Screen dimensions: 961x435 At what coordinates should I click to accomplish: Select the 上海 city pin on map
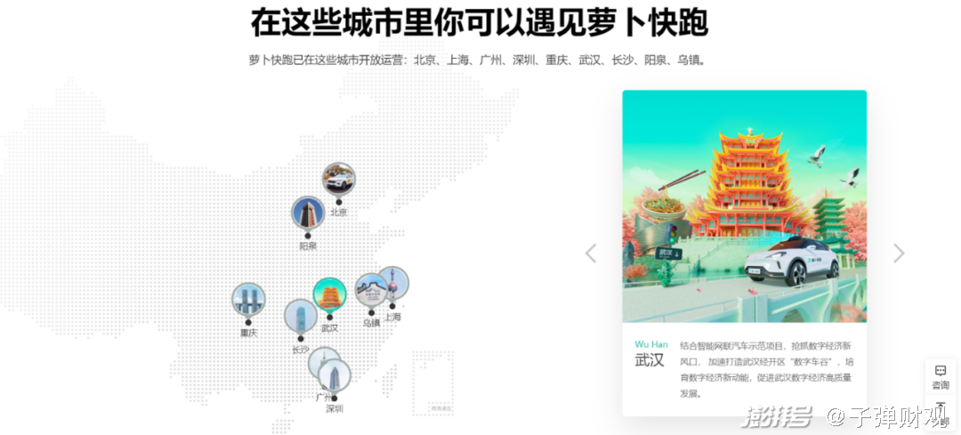(393, 283)
